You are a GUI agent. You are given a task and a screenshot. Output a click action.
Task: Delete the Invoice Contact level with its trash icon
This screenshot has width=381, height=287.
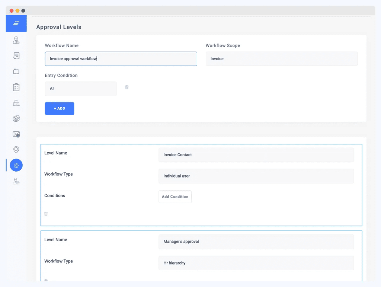(46, 214)
